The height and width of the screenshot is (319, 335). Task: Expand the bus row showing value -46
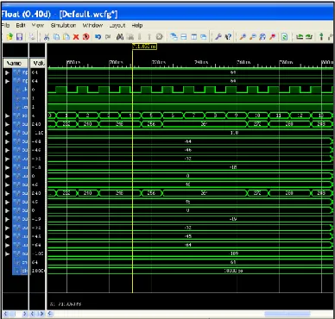[8, 150]
